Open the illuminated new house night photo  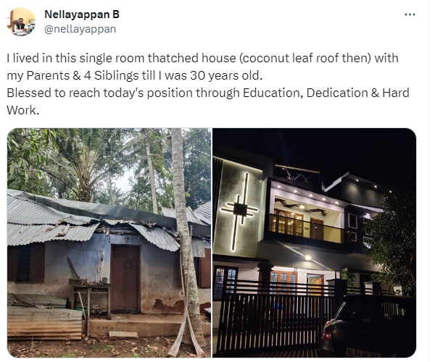tap(314, 243)
